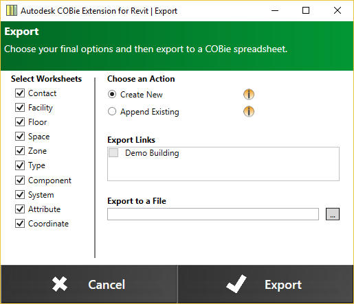Choose the Append Existing radio option
354x304 pixels.
[112, 112]
